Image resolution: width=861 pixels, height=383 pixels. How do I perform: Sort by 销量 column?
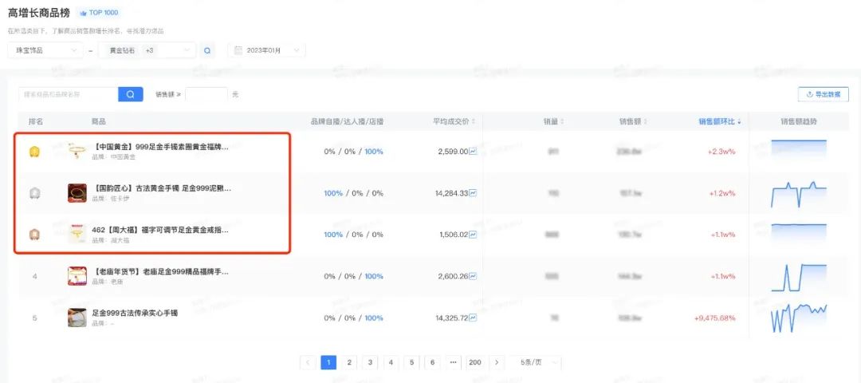coord(553,121)
